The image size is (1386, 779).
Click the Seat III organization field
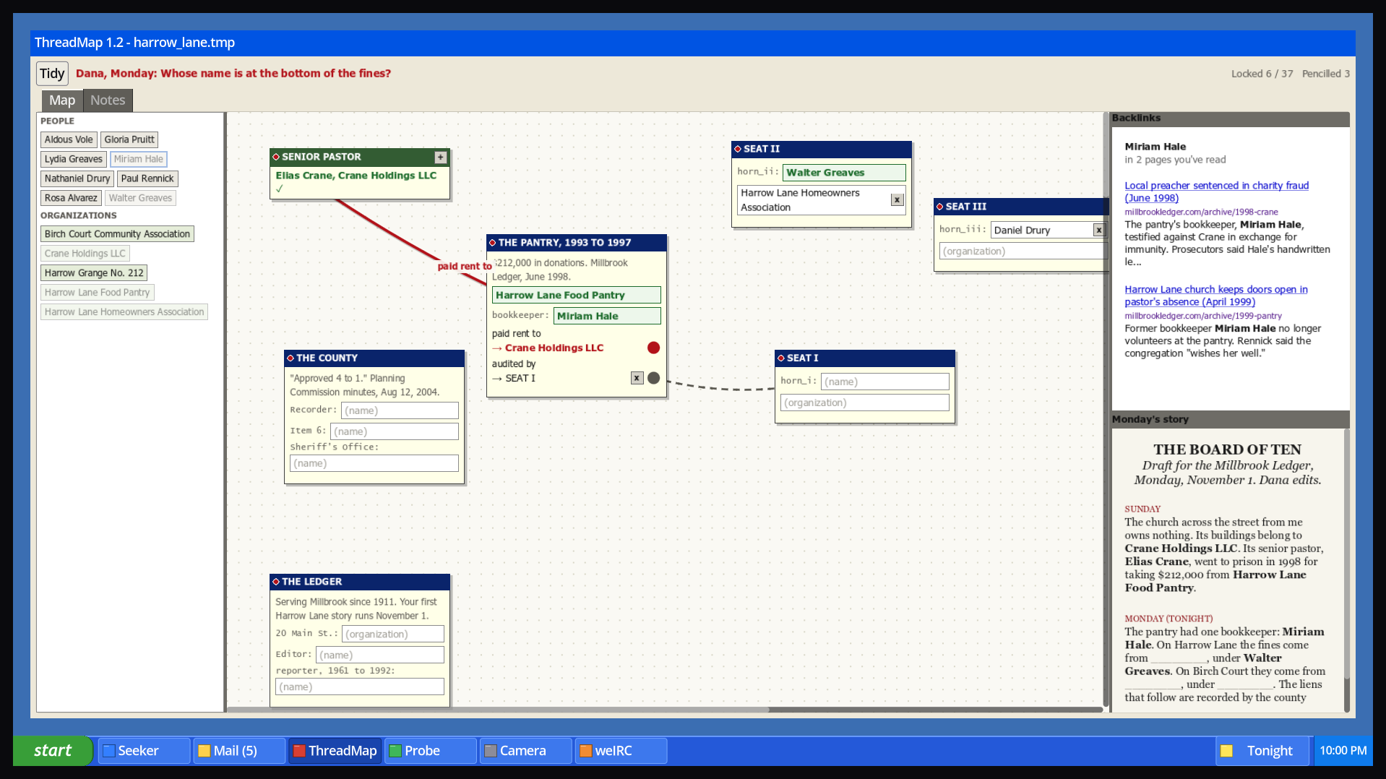coord(1023,251)
